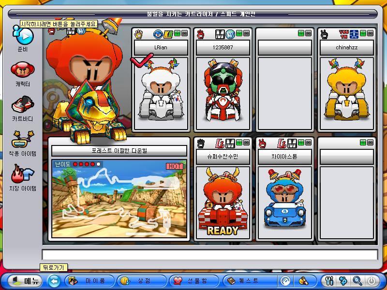Open the 마이룸 tab
387x290 pixels.
point(90,280)
